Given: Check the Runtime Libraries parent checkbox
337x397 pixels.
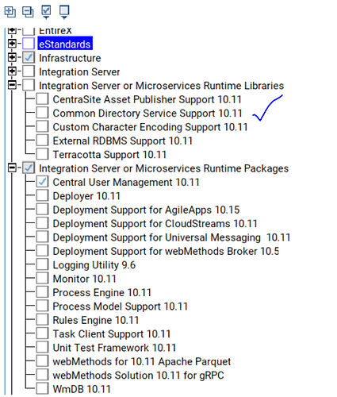Looking at the screenshot, I should coord(29,85).
